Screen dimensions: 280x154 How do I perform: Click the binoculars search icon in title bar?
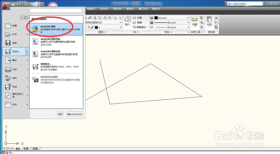point(265,4)
